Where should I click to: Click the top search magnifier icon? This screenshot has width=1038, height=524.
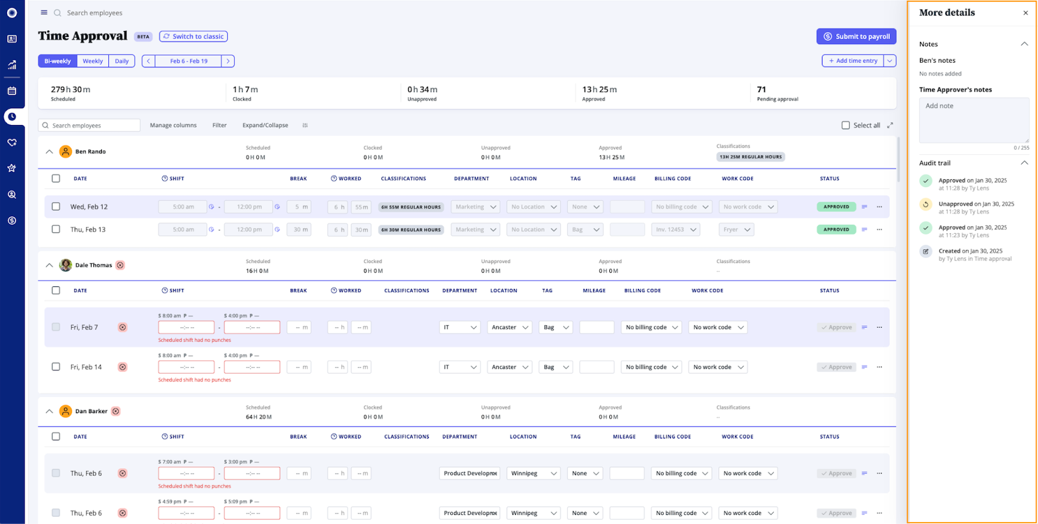tap(58, 13)
